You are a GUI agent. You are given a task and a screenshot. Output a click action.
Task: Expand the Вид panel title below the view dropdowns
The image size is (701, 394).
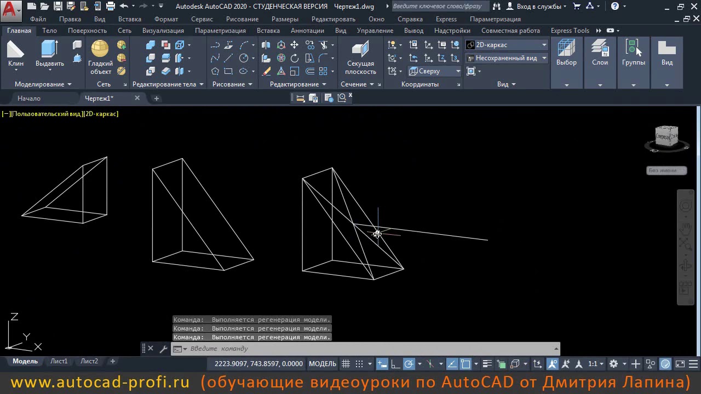[507, 84]
